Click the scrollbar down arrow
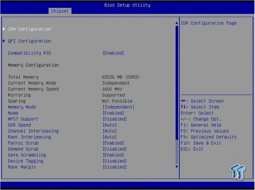 177,167
